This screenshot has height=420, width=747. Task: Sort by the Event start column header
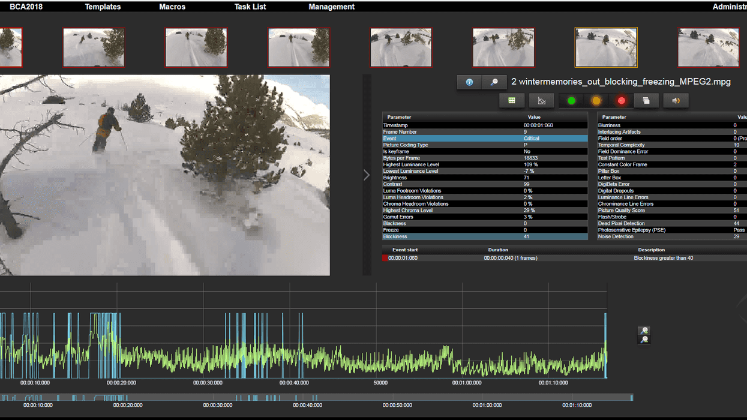point(405,250)
